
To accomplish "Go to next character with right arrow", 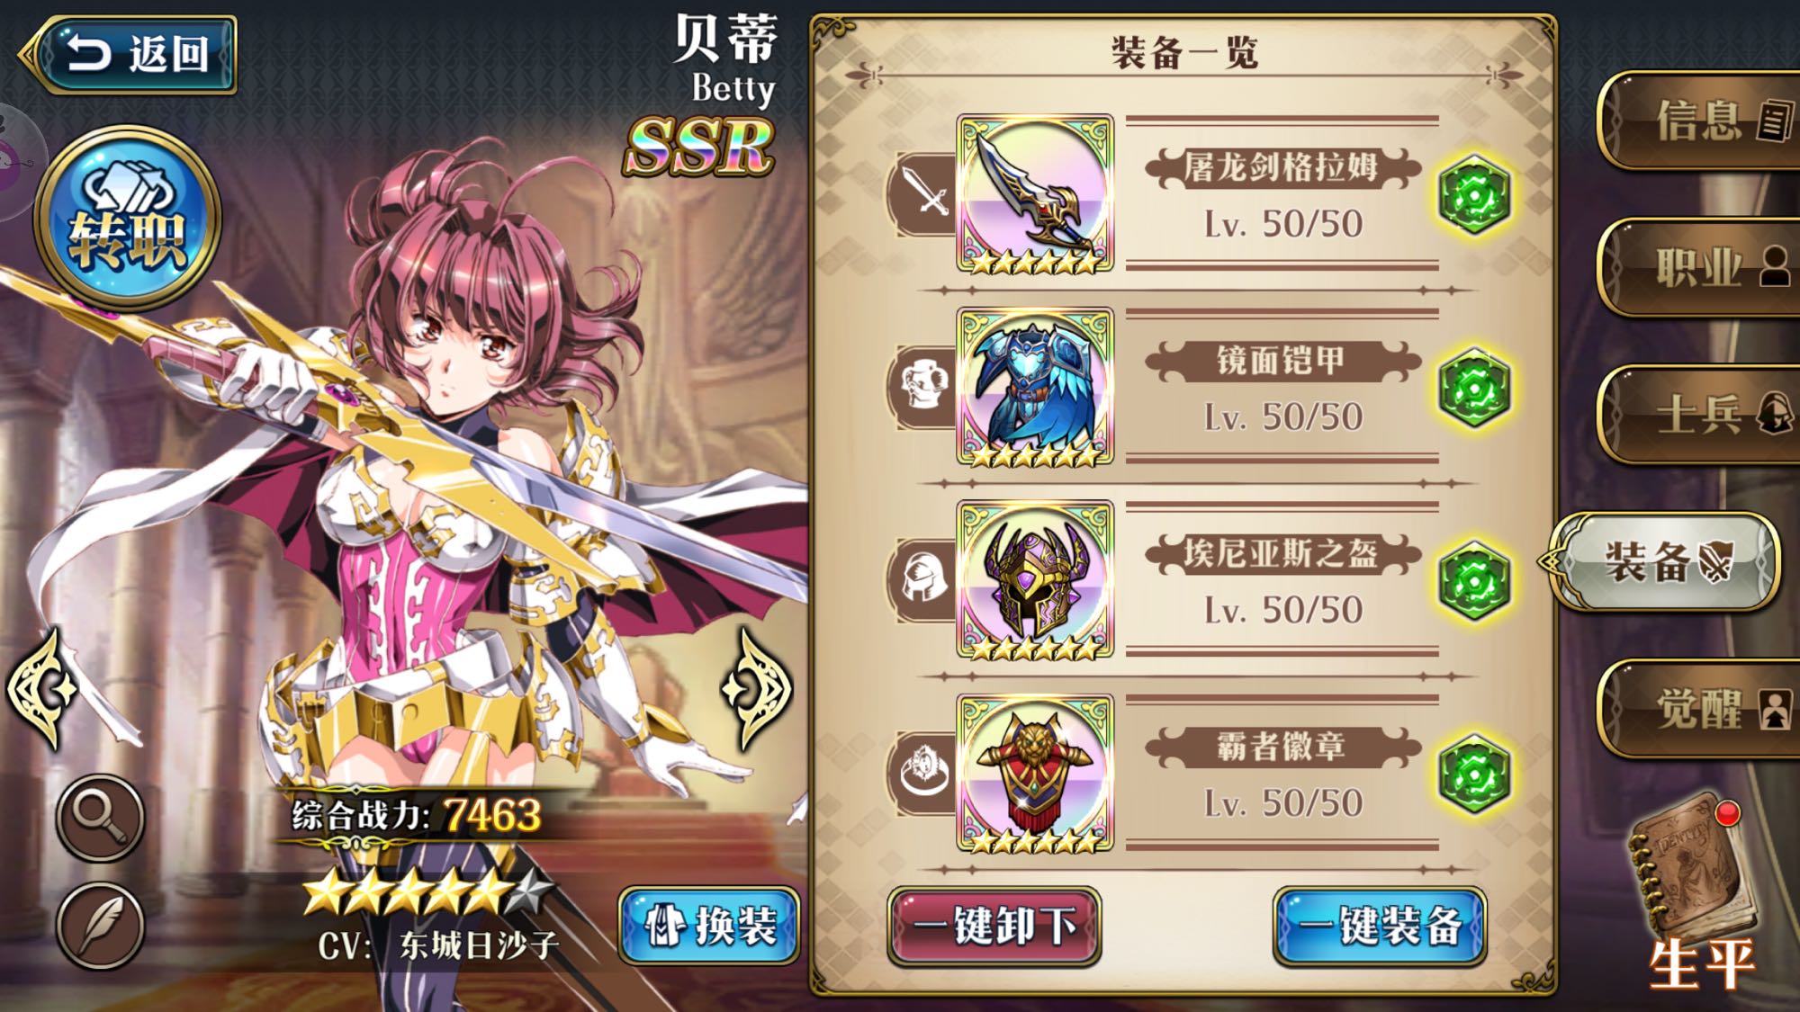I will tap(756, 690).
